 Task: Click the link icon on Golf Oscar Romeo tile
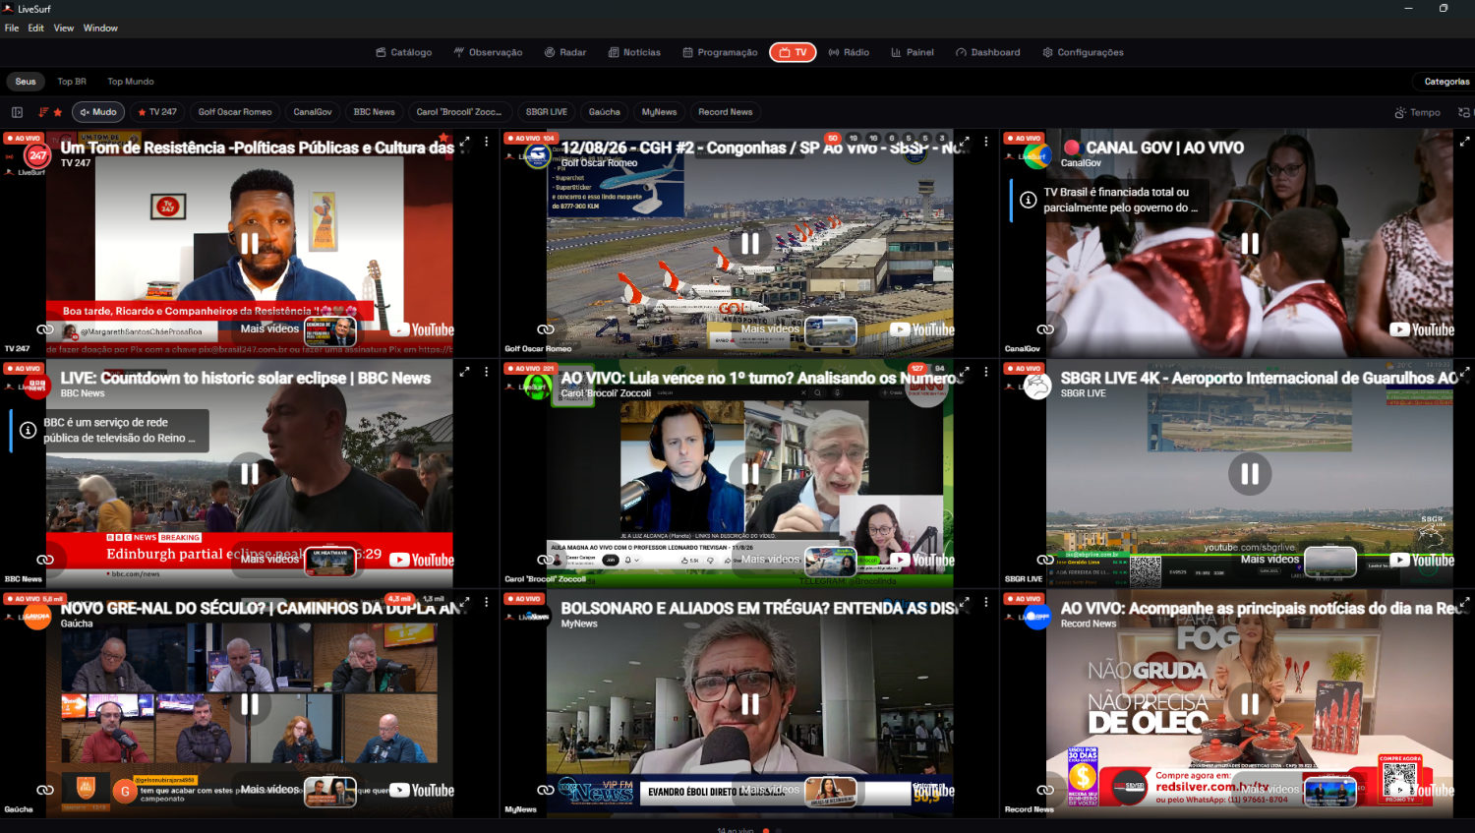click(x=546, y=329)
